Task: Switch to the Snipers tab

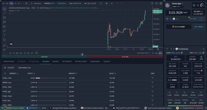Action: [x=55, y=61]
